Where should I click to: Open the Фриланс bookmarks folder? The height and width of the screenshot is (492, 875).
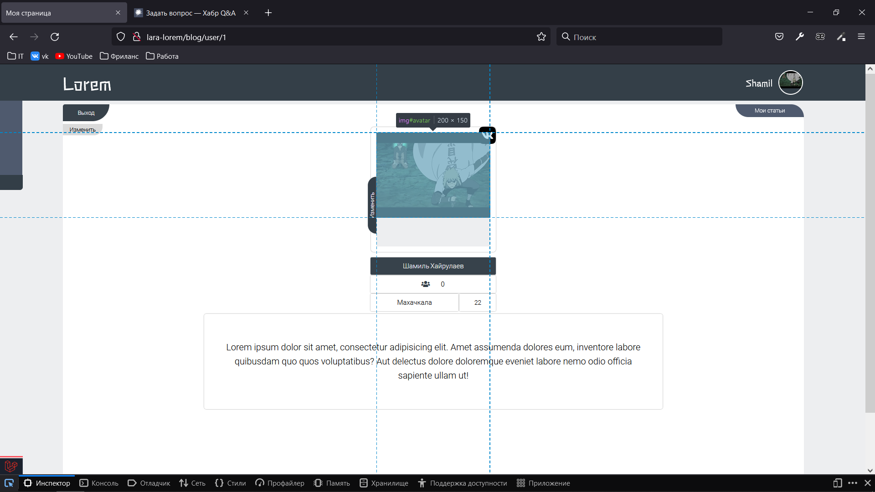119,56
